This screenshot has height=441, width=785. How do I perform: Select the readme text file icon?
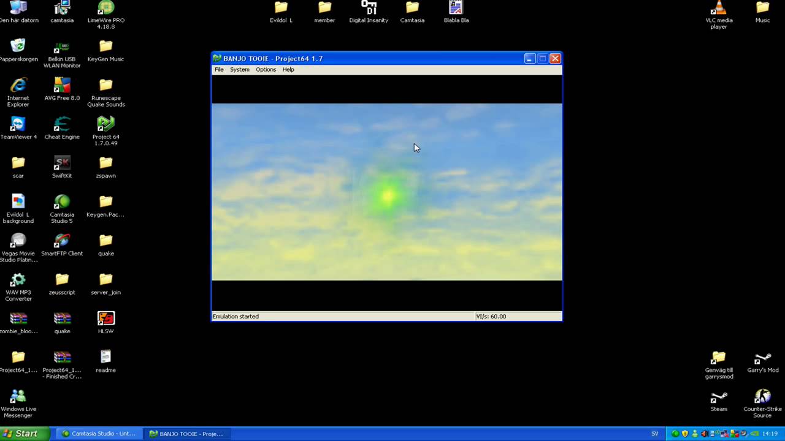pyautogui.click(x=106, y=361)
